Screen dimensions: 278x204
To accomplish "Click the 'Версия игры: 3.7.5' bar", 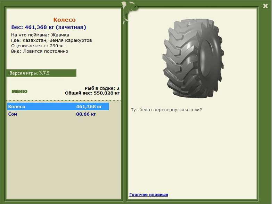I will click(x=41, y=73).
